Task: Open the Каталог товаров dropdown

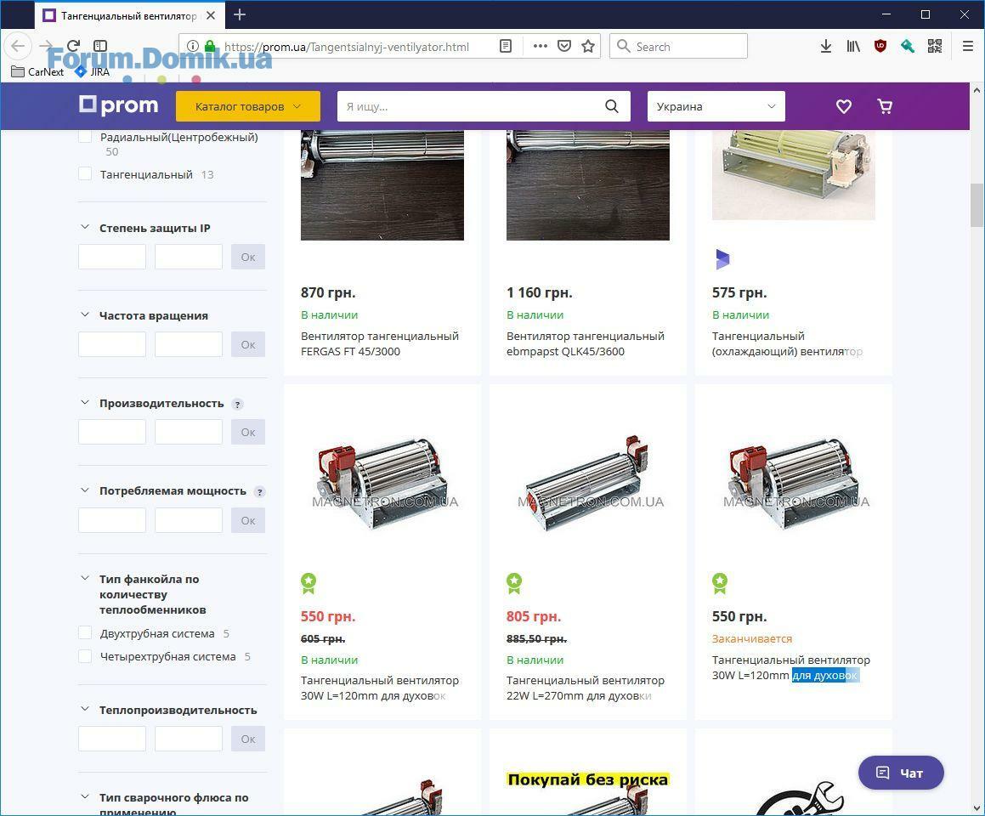Action: (248, 106)
